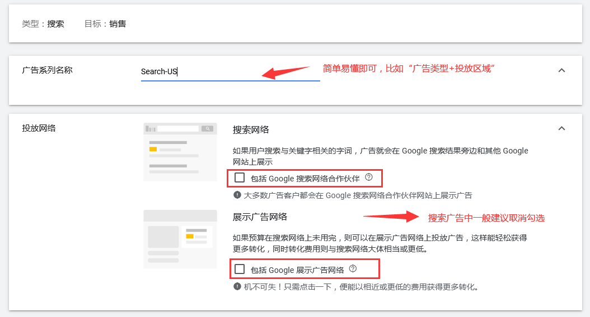Click the search network description starting 如果用户搜索
This screenshot has width=590, height=317.
[x=381, y=156]
